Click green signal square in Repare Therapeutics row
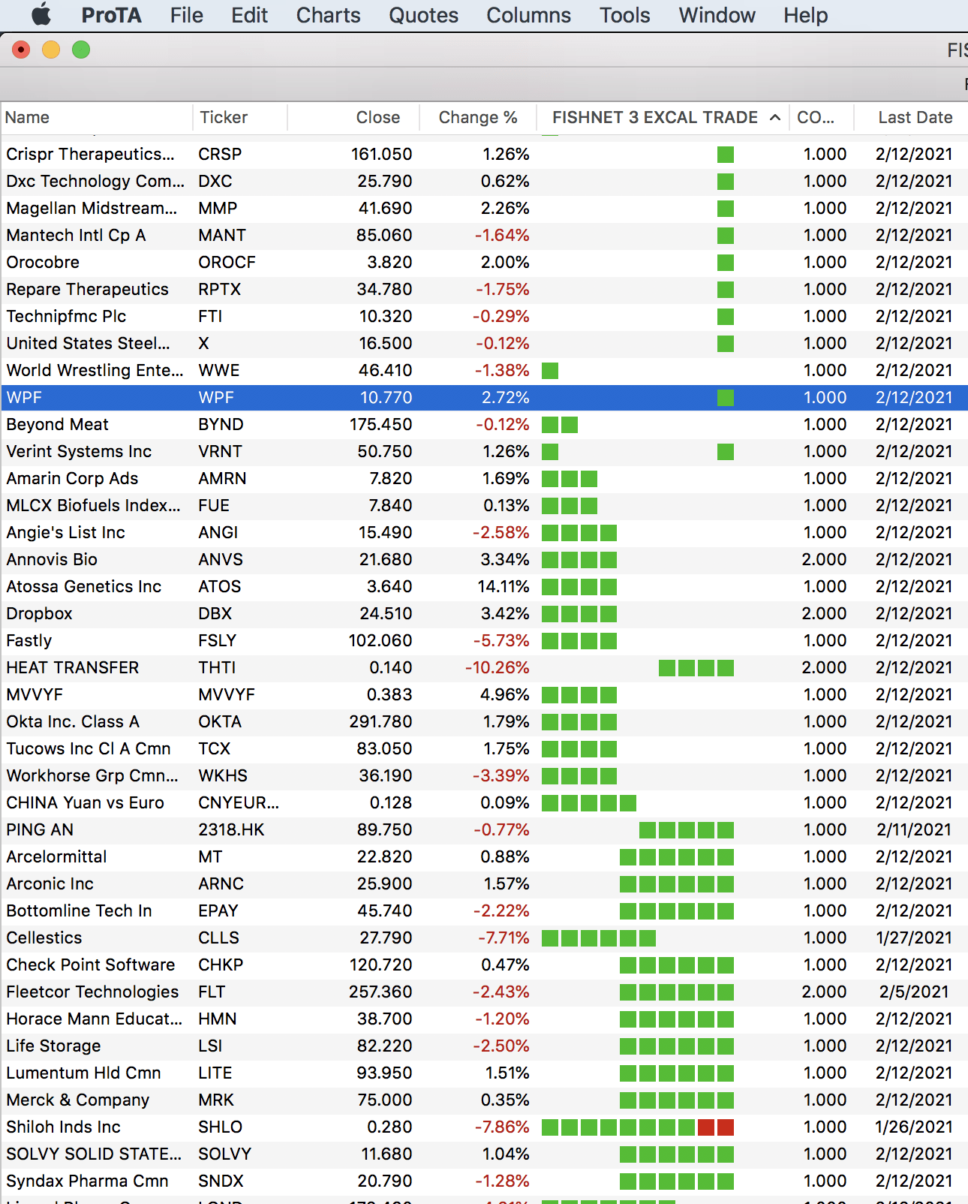 click(725, 290)
